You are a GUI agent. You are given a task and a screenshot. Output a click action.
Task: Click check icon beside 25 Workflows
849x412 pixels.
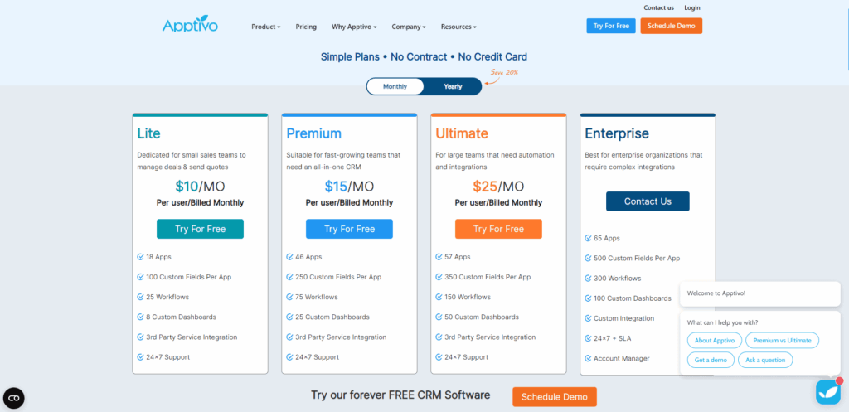click(140, 297)
